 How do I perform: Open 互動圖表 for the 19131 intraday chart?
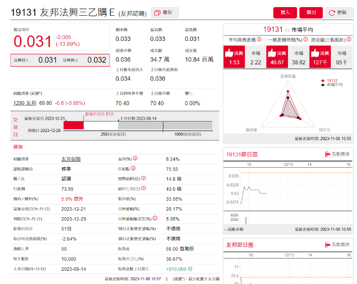[337, 154]
